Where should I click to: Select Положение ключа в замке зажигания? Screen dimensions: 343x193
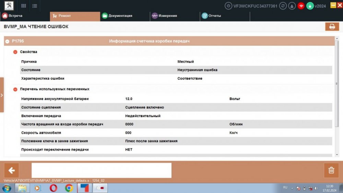(x=176, y=141)
